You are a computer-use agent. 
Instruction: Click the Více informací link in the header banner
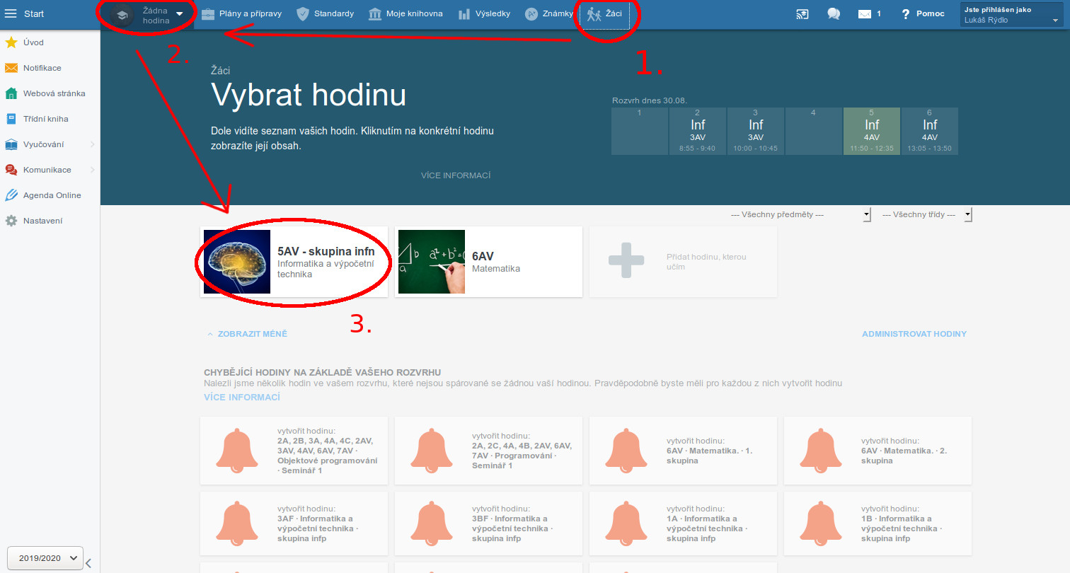456,175
